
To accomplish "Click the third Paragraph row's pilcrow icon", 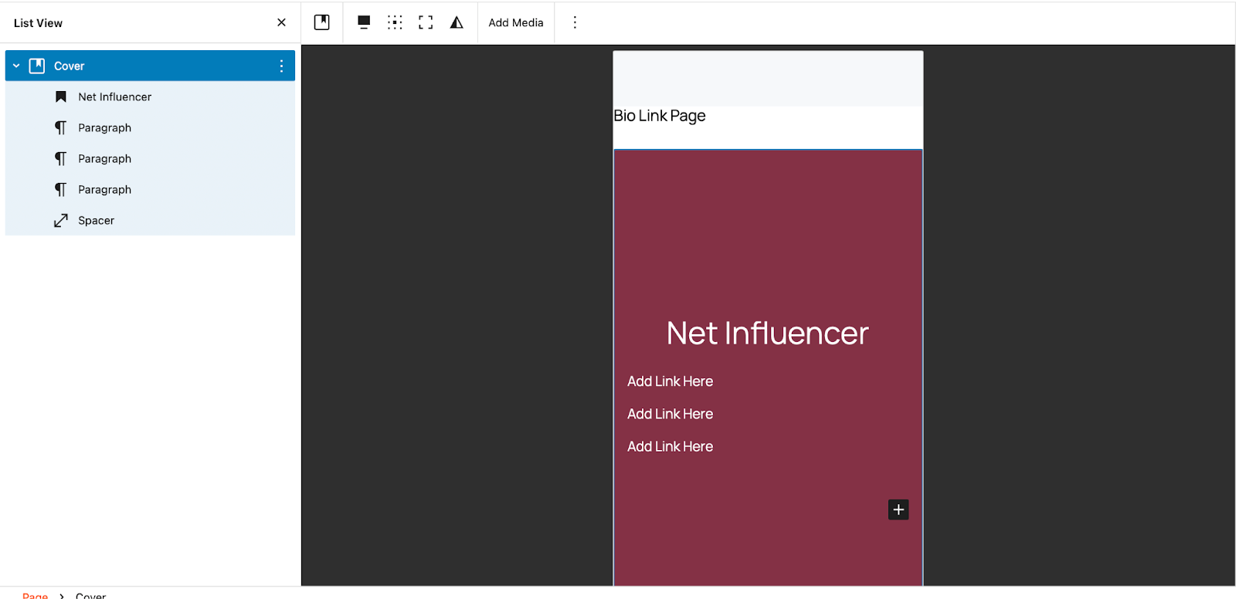I will tap(61, 189).
